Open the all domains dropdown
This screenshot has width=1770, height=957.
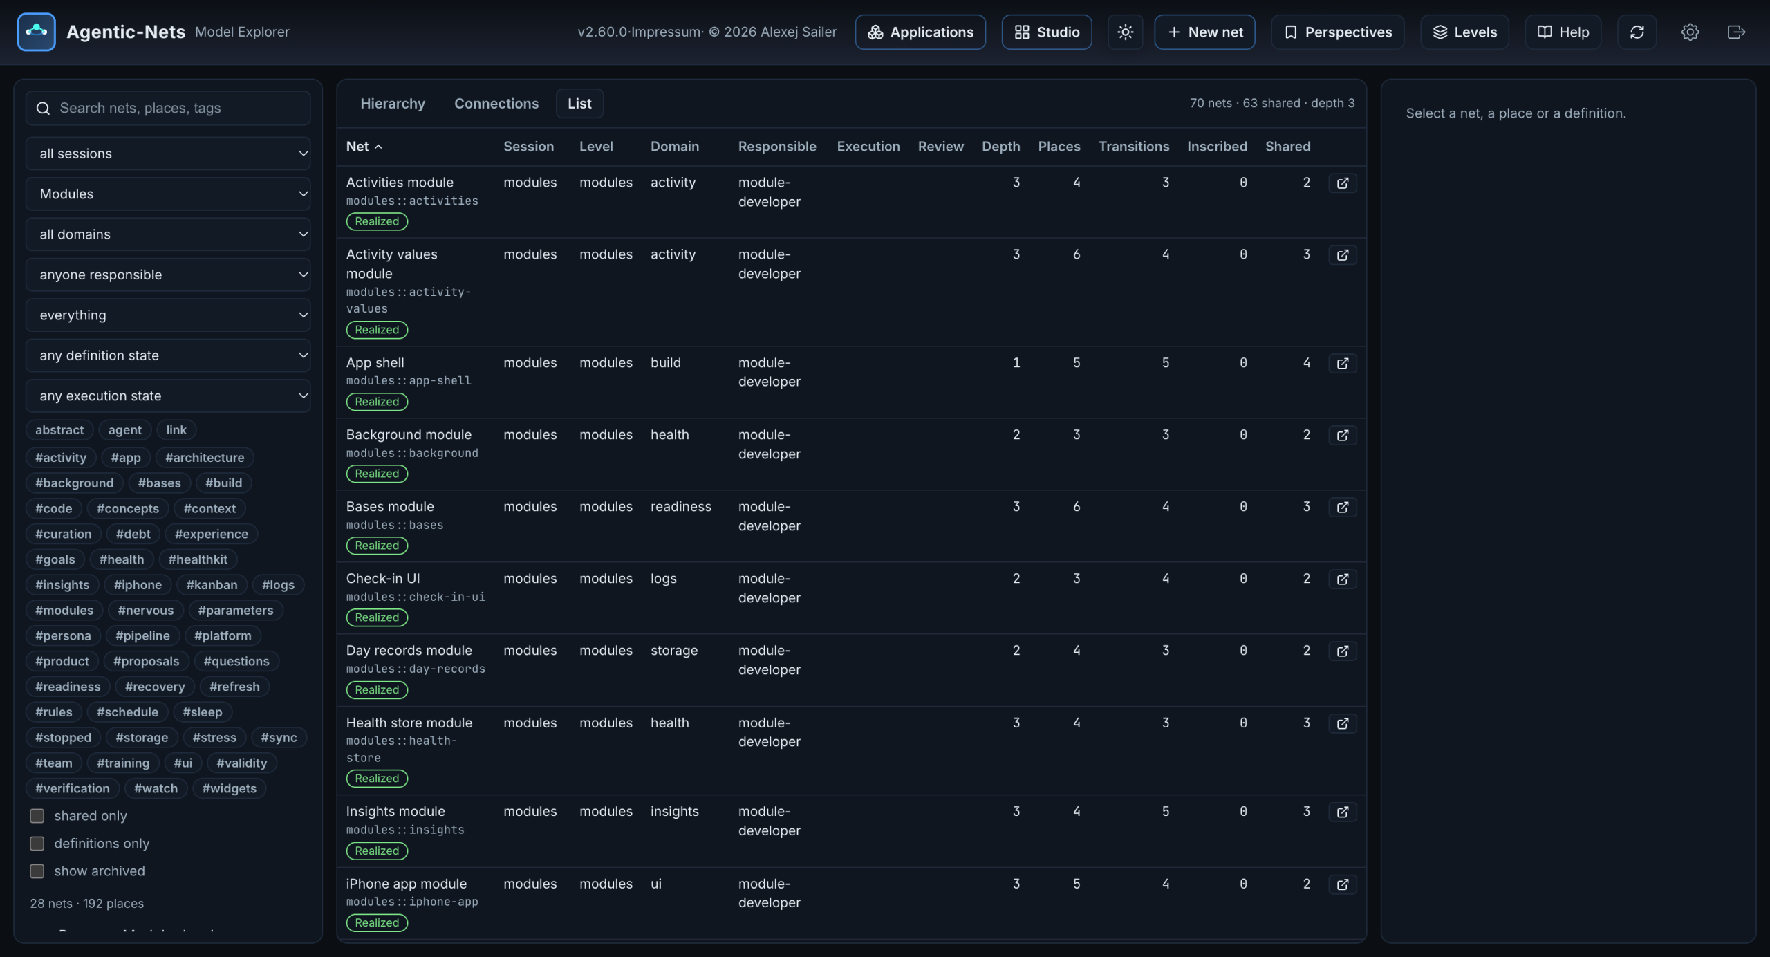(168, 234)
